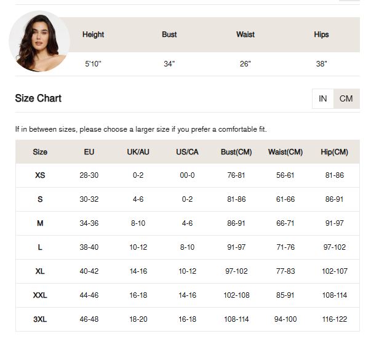Click the UK/AU column header
The height and width of the screenshot is (347, 371).
pos(138,152)
